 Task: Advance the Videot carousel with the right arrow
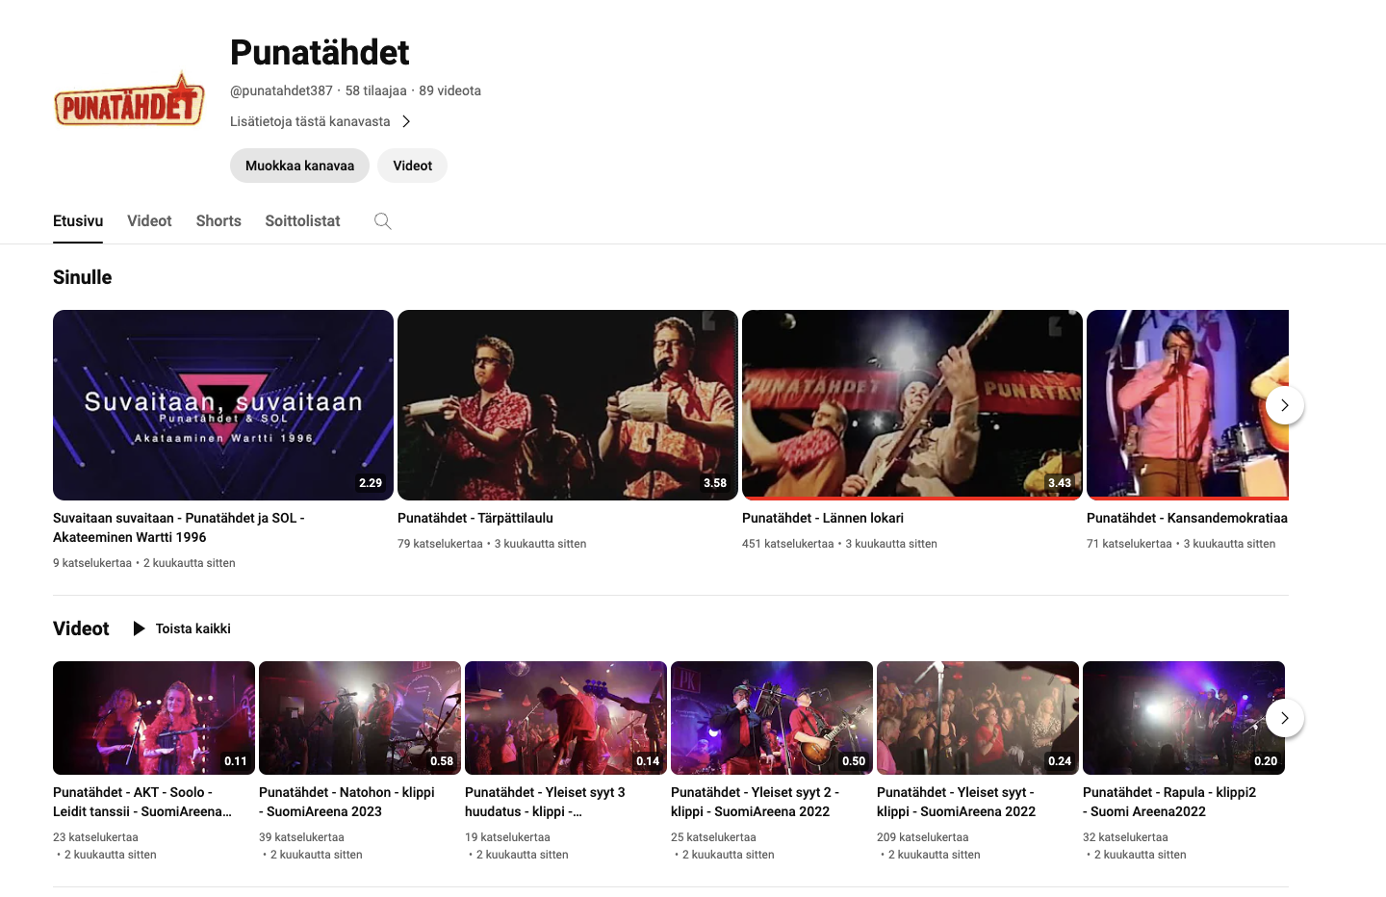(1284, 718)
